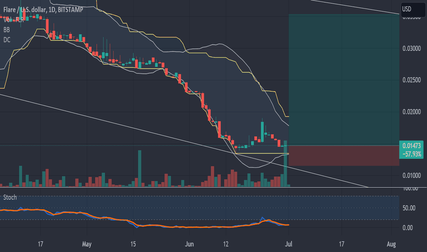Click the 50.00 stochastic axis label
Screen dimensions: 427x252
(x=409, y=208)
